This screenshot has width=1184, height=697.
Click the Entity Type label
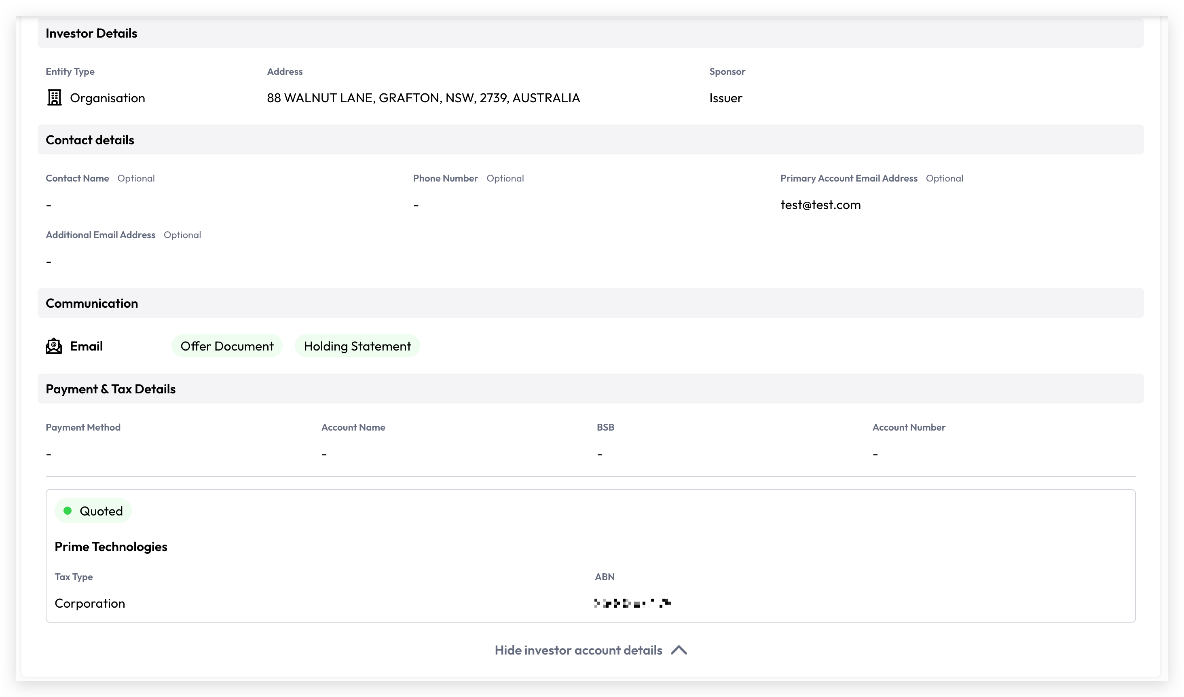[x=70, y=72]
